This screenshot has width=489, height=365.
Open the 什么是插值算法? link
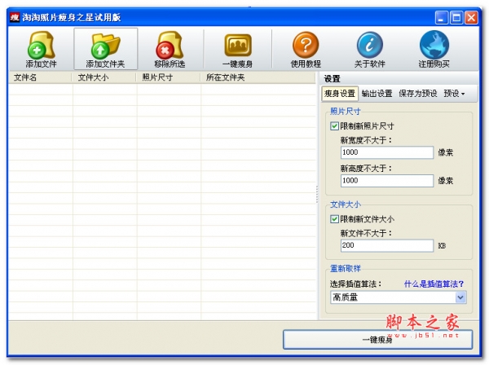click(434, 284)
